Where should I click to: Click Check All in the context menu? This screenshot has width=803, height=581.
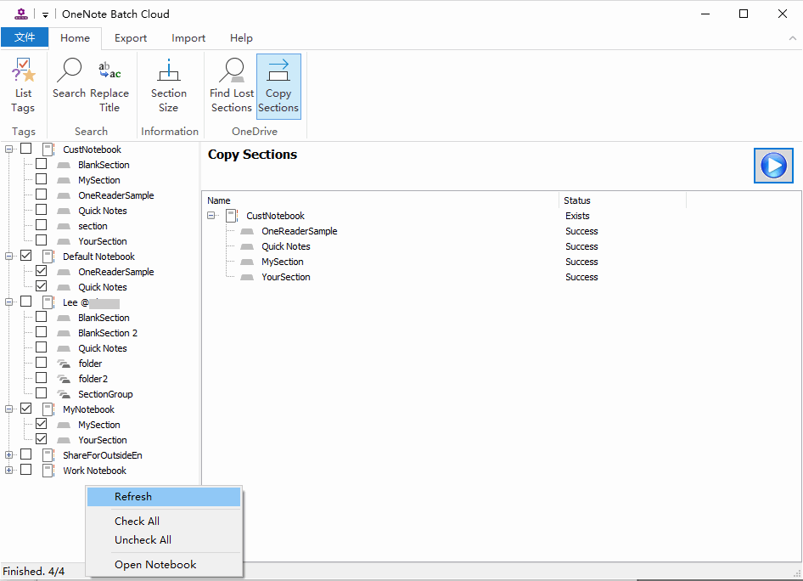(137, 521)
